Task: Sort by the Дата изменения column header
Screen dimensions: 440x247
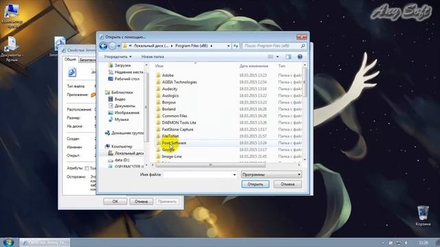Action: pyautogui.click(x=254, y=66)
